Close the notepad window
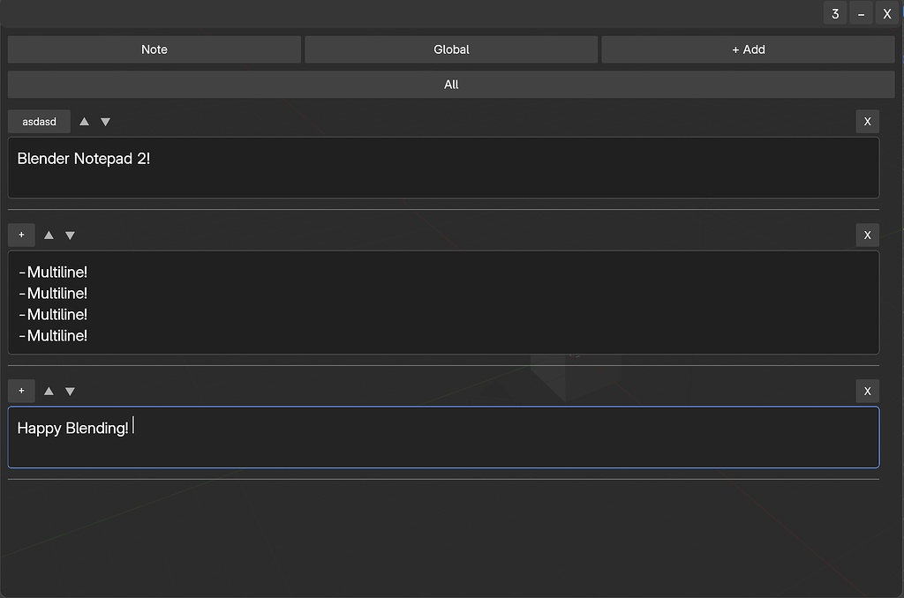904x598 pixels. (887, 14)
